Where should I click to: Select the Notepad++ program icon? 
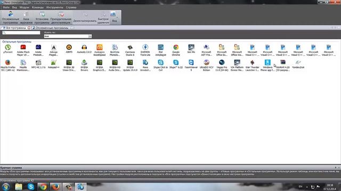pos(53,63)
